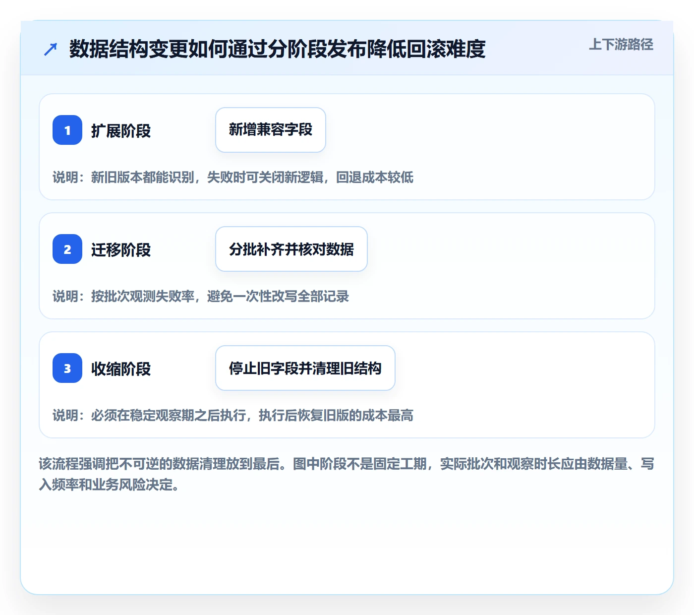This screenshot has width=694, height=615.
Task: Click the 迁移阶段 stage title
Action: (121, 250)
